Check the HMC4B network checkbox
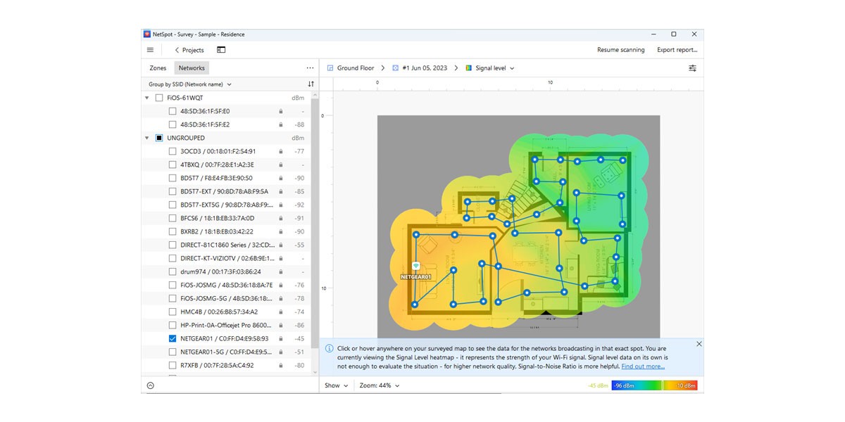Image resolution: width=845 pixels, height=422 pixels. tap(173, 312)
